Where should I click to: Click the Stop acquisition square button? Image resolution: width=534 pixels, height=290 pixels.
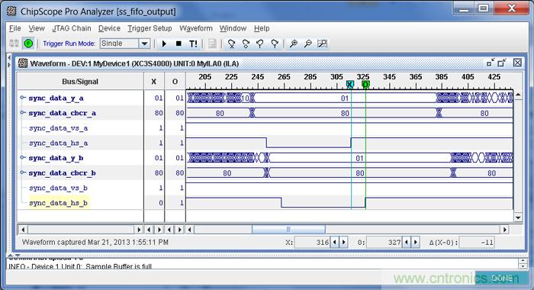(x=179, y=43)
